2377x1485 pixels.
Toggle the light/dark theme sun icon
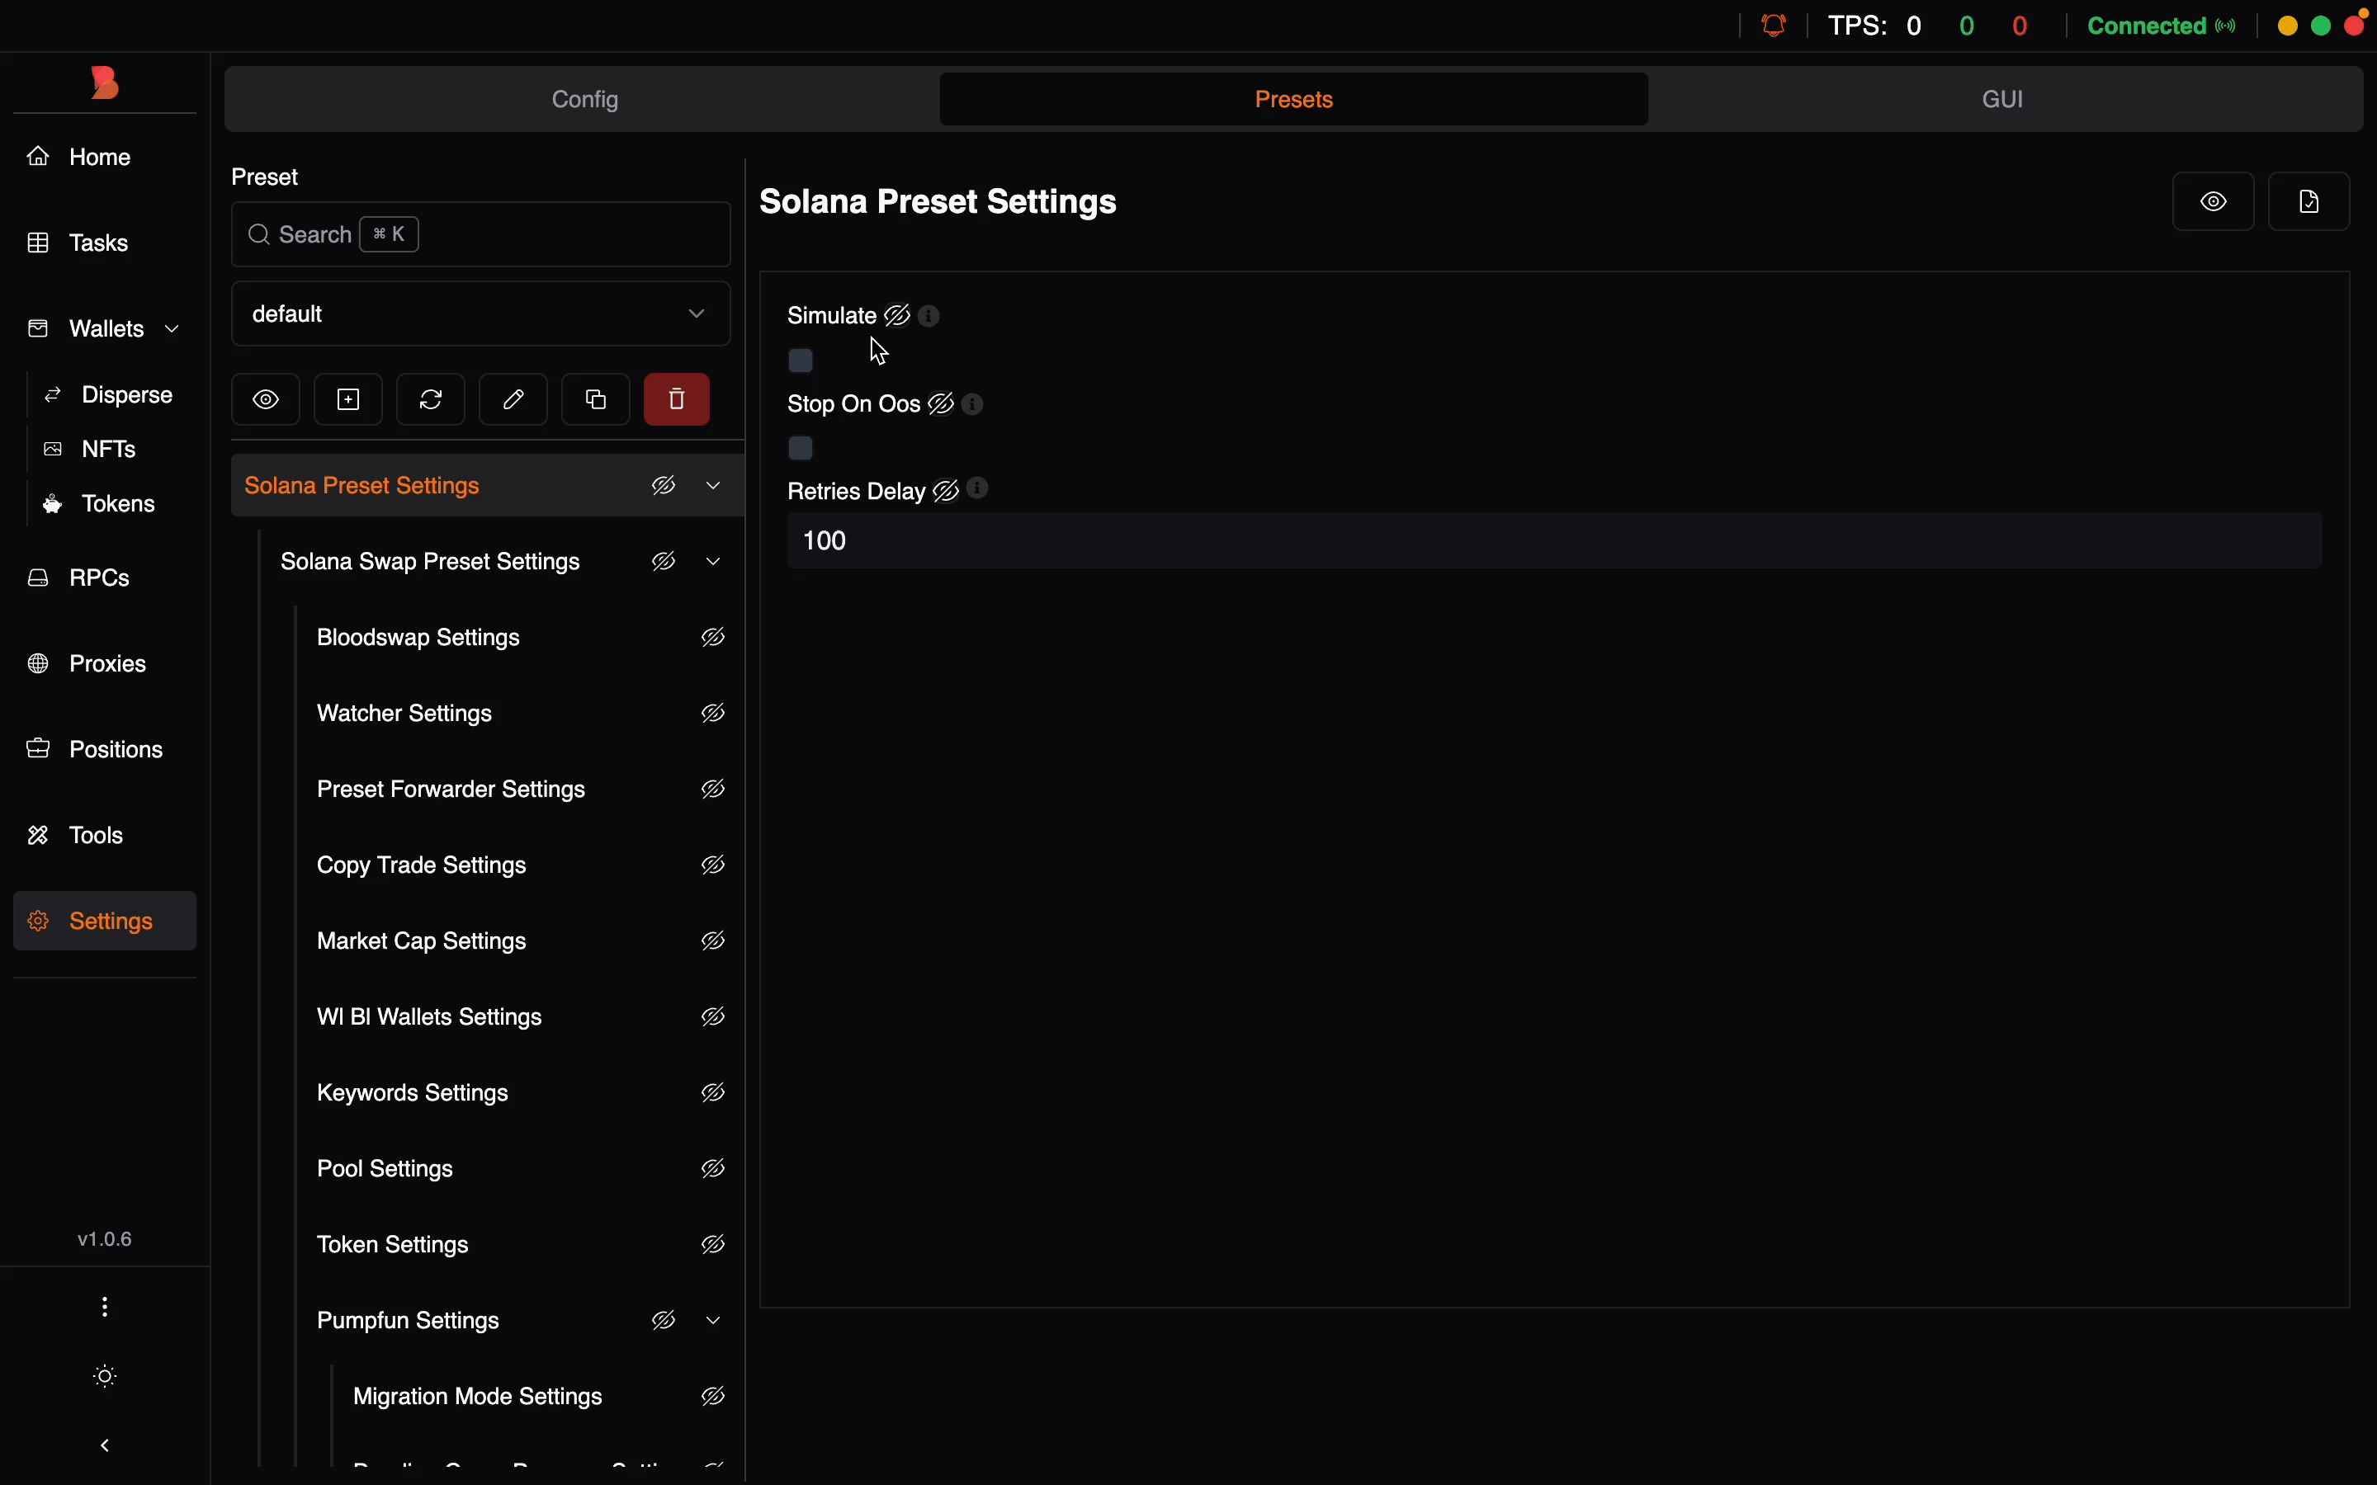coord(106,1377)
